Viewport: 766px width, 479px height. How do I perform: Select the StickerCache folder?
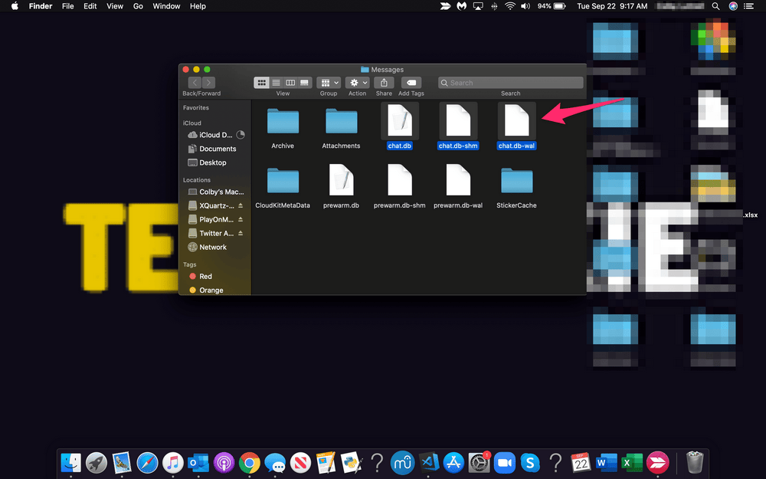click(x=516, y=182)
